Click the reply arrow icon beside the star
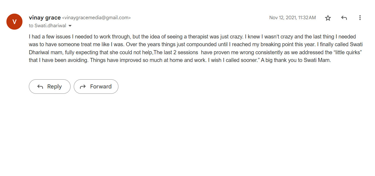 344,18
